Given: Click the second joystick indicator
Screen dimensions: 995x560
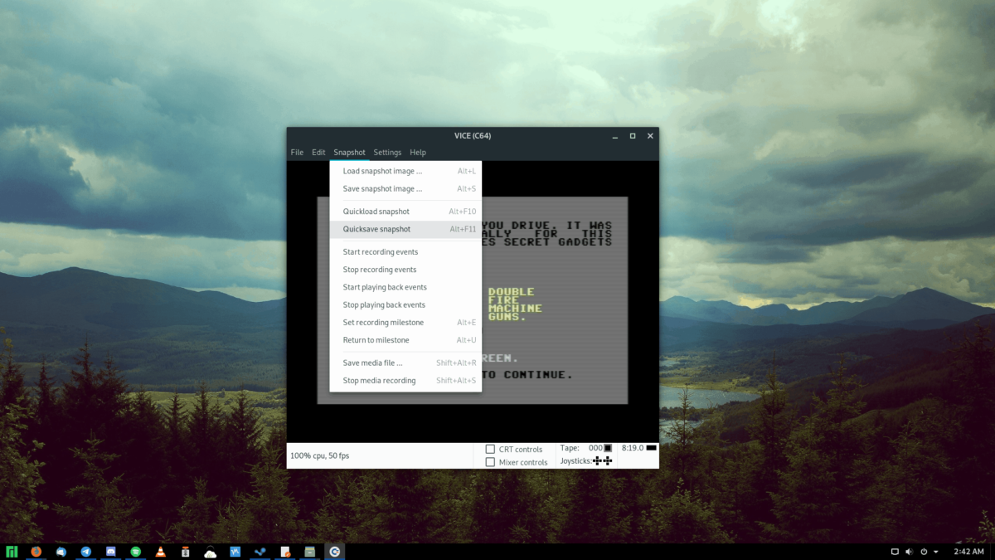Looking at the screenshot, I should [608, 460].
